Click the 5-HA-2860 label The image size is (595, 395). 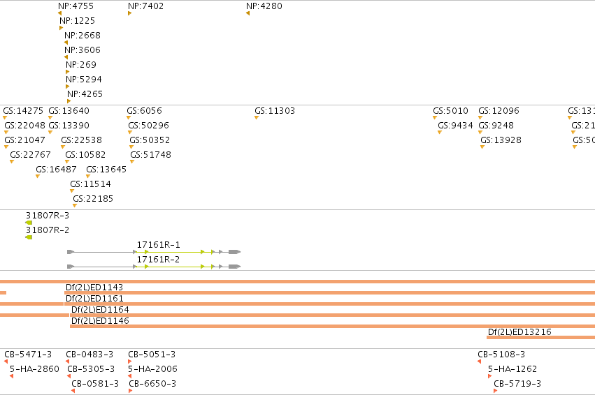(x=34, y=369)
